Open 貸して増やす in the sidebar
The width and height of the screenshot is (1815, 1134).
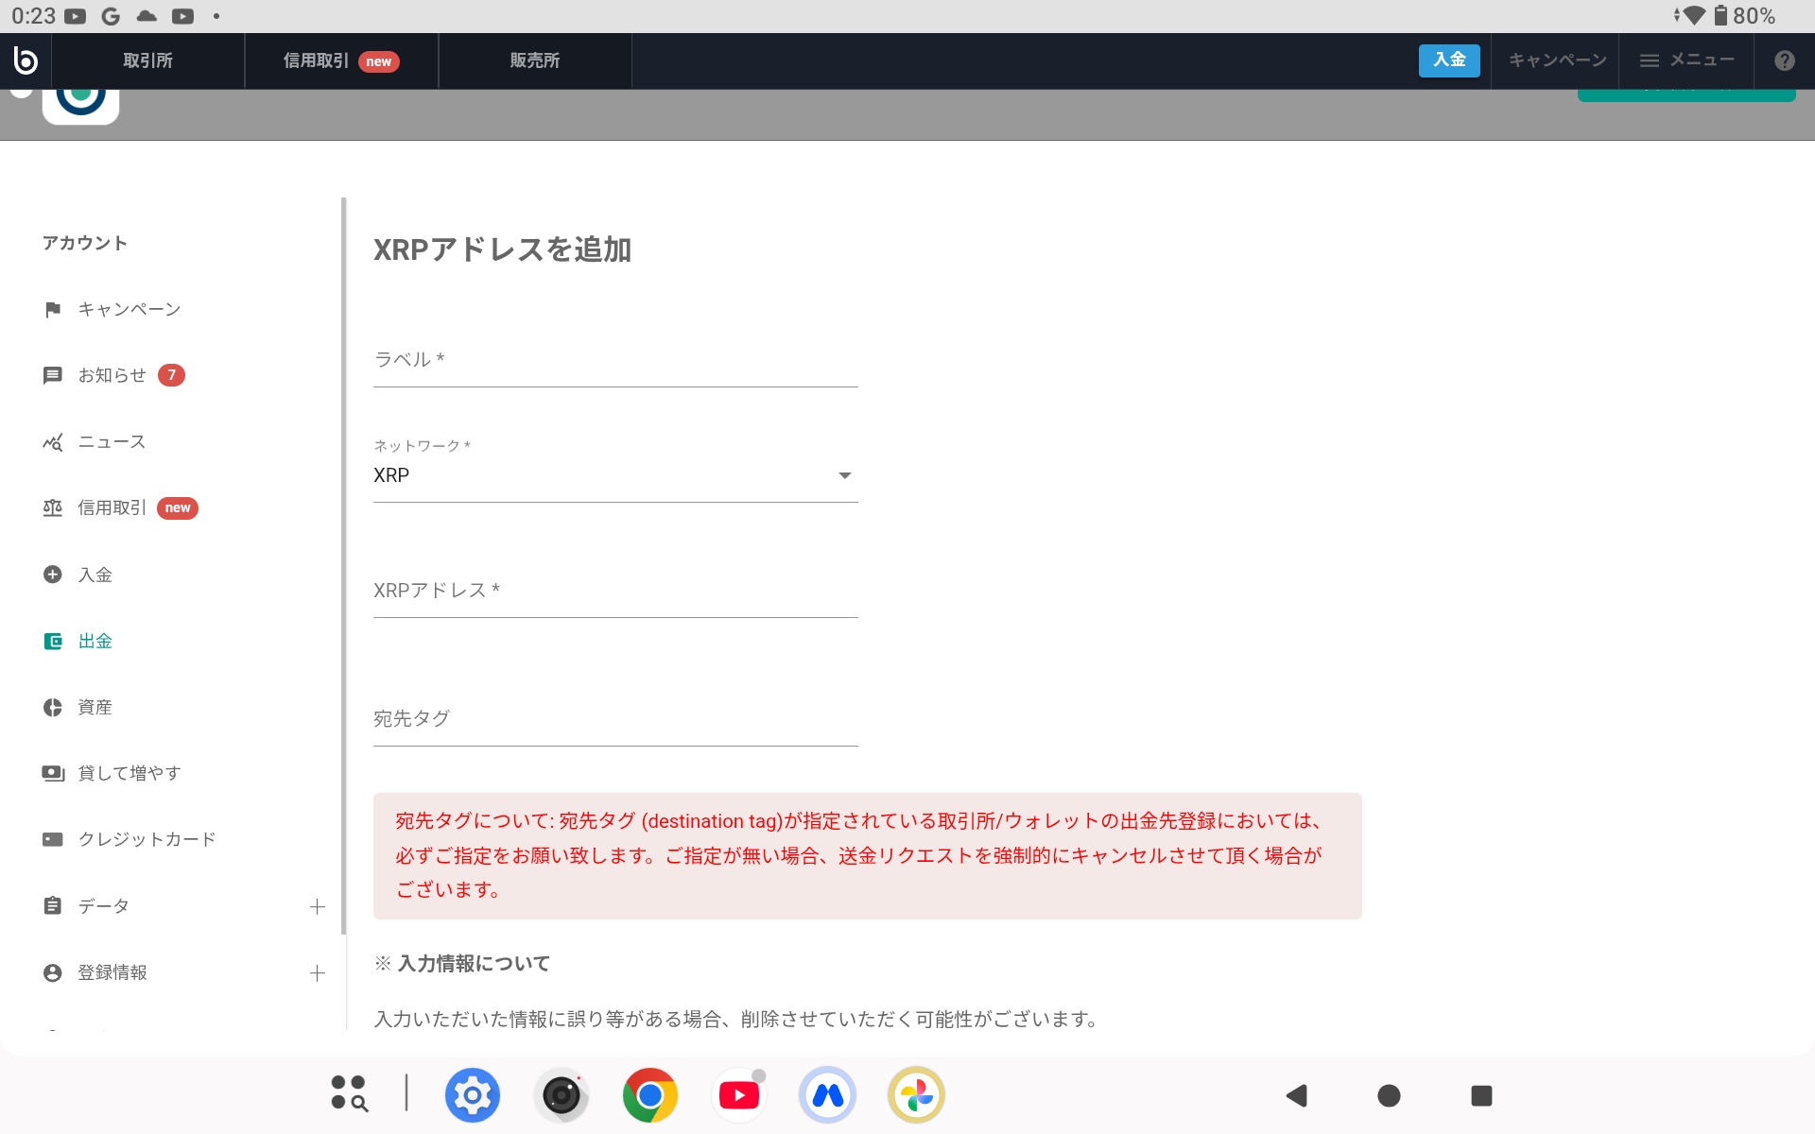click(129, 774)
